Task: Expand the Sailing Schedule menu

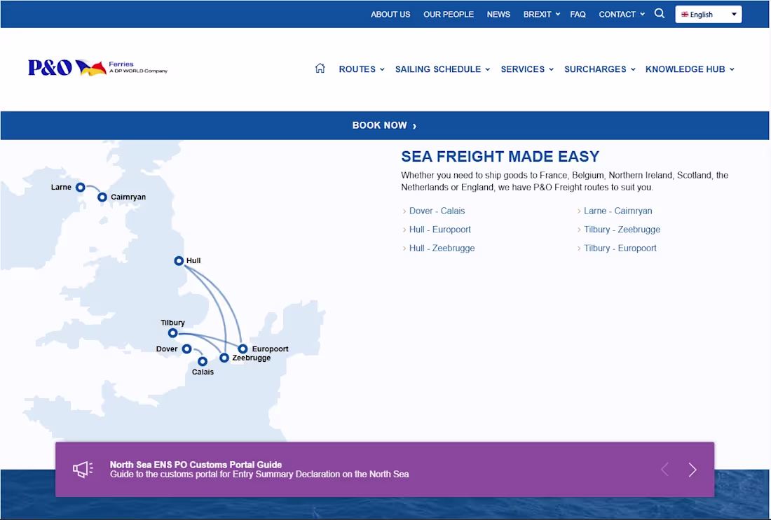Action: click(442, 69)
